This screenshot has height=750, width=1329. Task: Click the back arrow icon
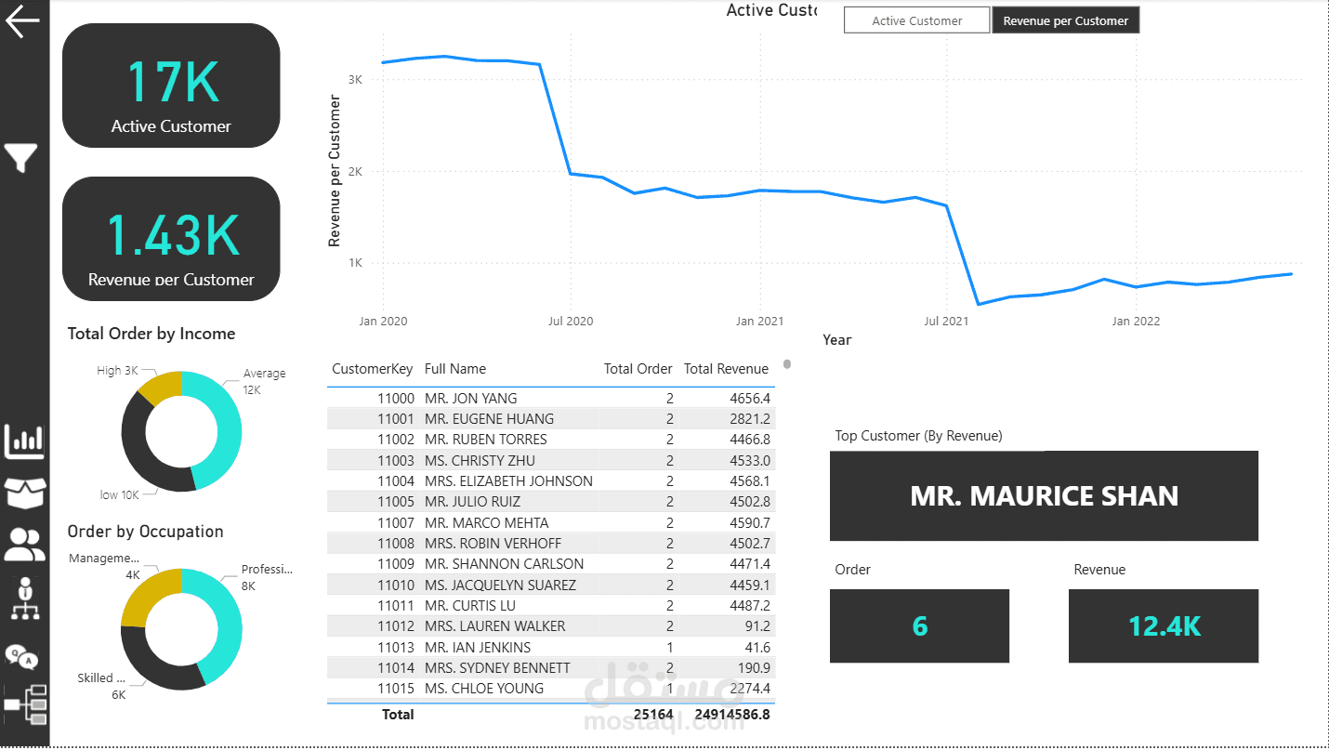[22, 20]
